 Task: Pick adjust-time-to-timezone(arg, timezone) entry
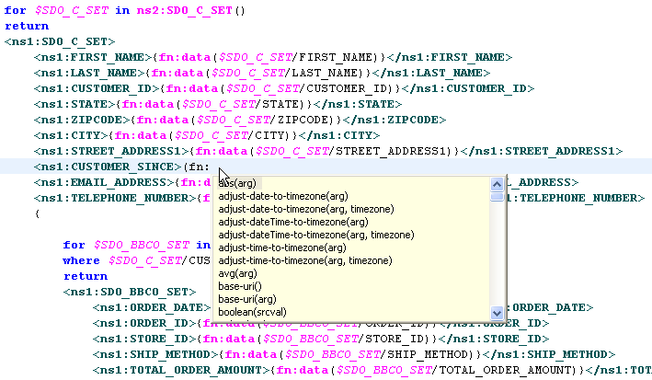coord(305,260)
